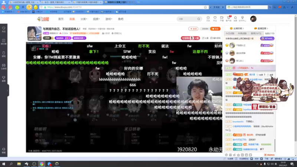Bookmark page with the star icon in address bar
The image size is (297, 167).
tap(205, 7)
